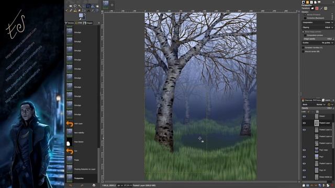Select Floating Selection to Layer history step

tap(82, 169)
